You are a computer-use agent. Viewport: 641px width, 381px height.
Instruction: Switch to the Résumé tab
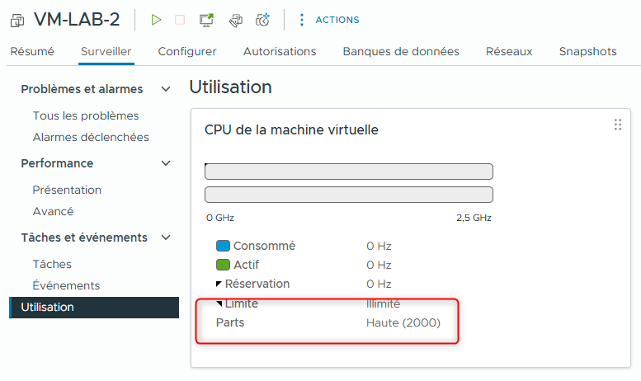click(32, 51)
